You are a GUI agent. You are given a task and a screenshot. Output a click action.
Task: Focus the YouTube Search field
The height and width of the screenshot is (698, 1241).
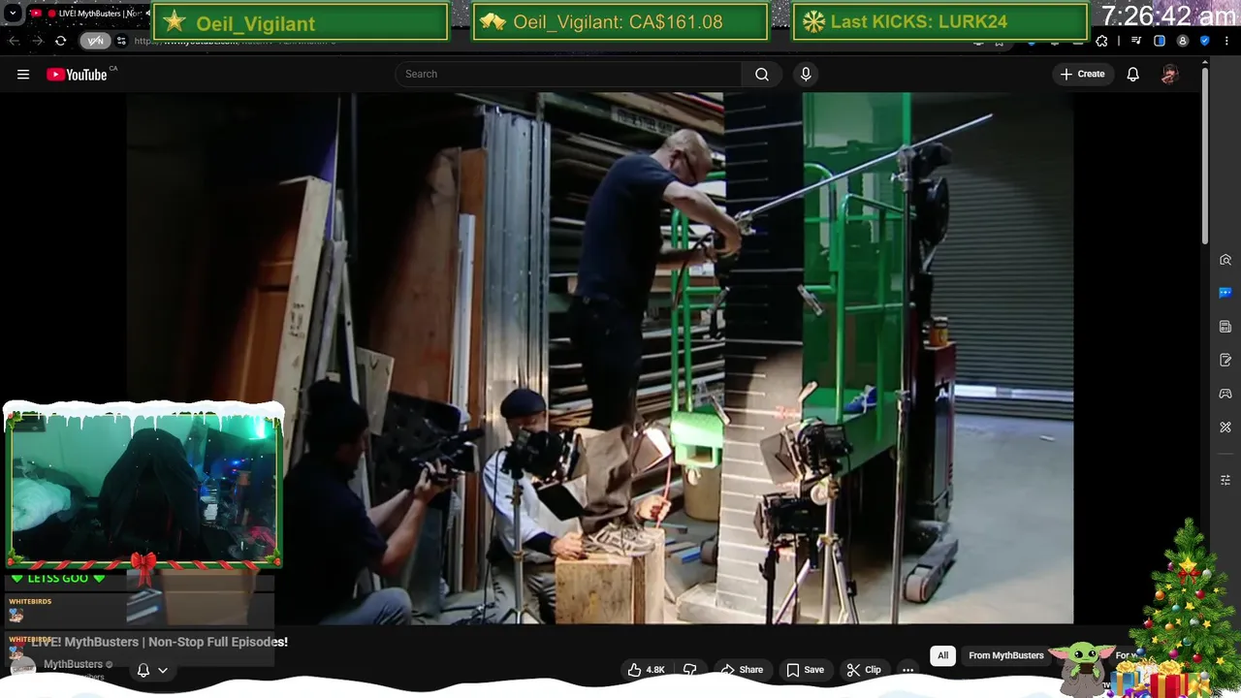click(568, 74)
